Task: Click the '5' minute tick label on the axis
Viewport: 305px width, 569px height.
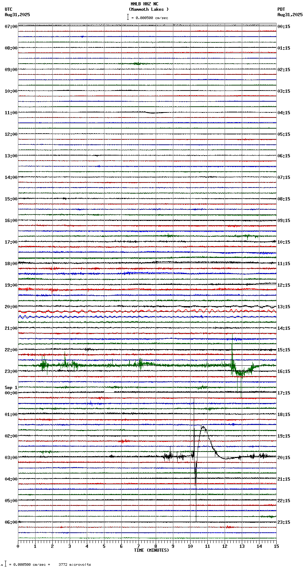Action: click(x=104, y=546)
